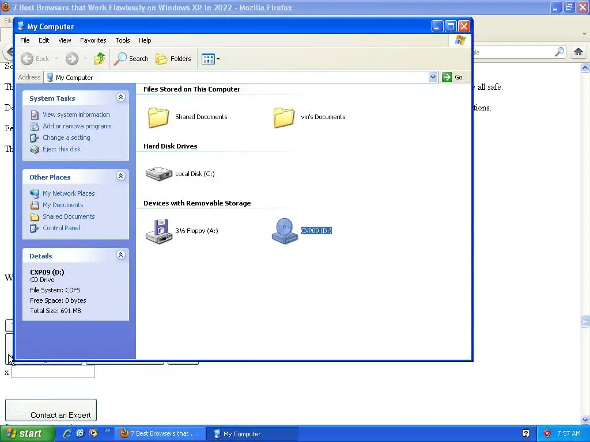Click the Forward arrow in My Computer toolbar

(72, 59)
